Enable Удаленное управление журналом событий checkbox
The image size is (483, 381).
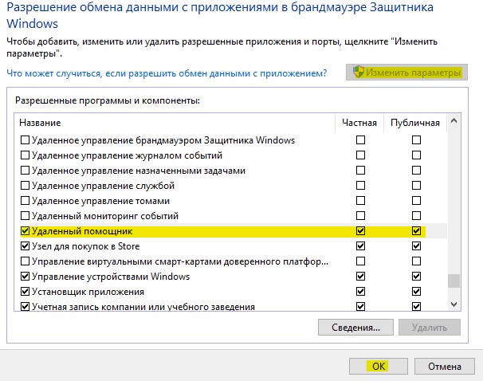coord(25,155)
